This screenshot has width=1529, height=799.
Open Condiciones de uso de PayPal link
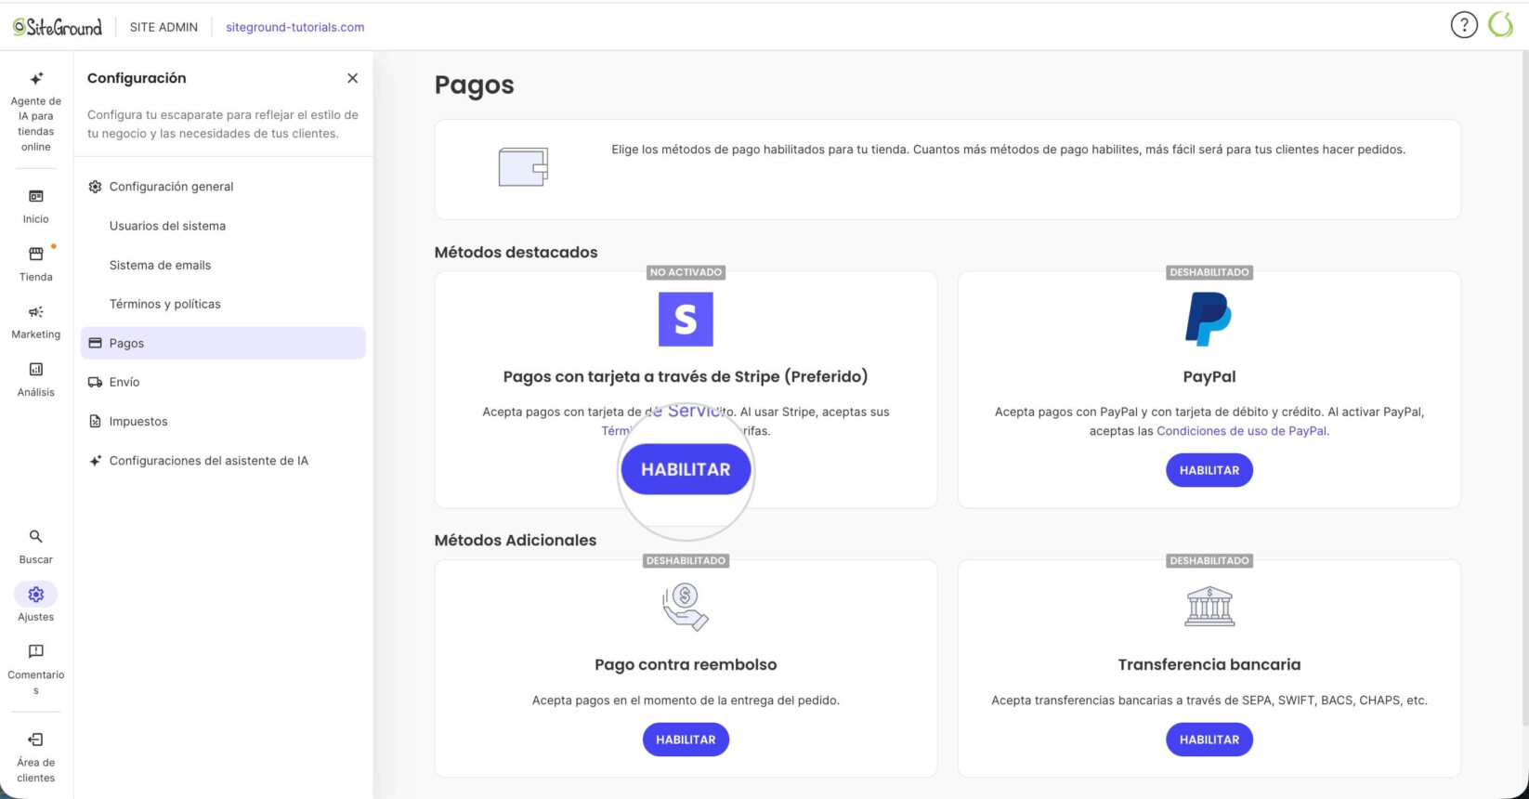tap(1241, 431)
